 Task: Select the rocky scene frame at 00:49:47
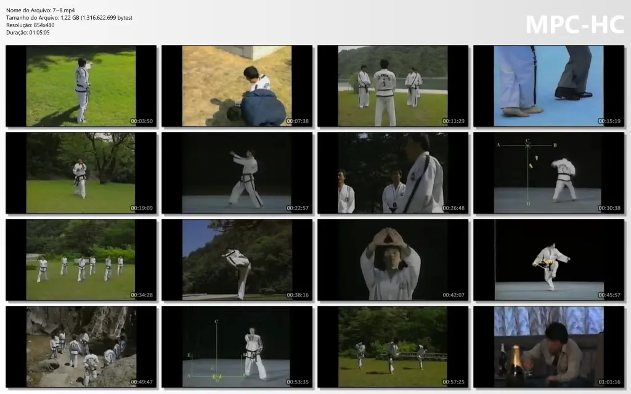click(81, 347)
